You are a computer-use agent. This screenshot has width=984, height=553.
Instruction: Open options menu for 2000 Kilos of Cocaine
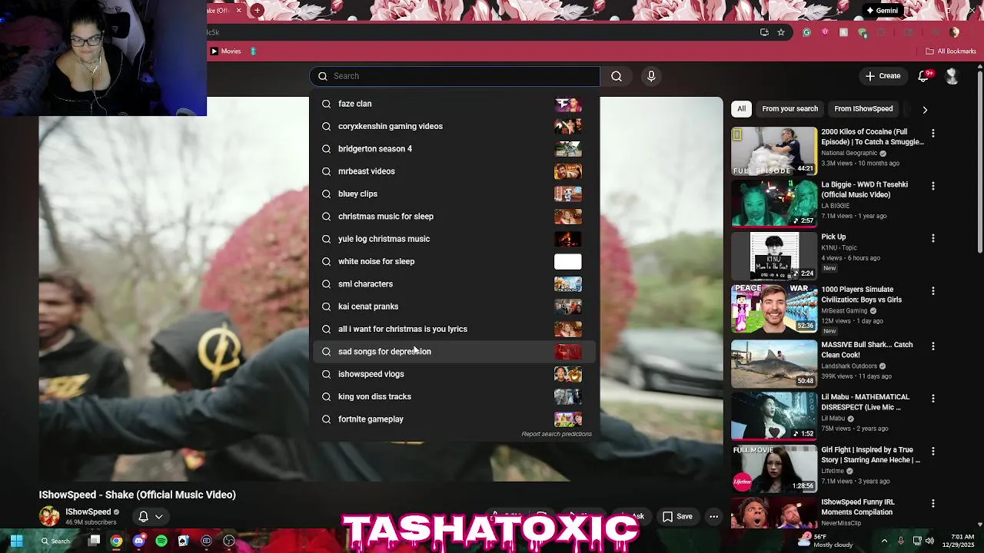pos(933,134)
